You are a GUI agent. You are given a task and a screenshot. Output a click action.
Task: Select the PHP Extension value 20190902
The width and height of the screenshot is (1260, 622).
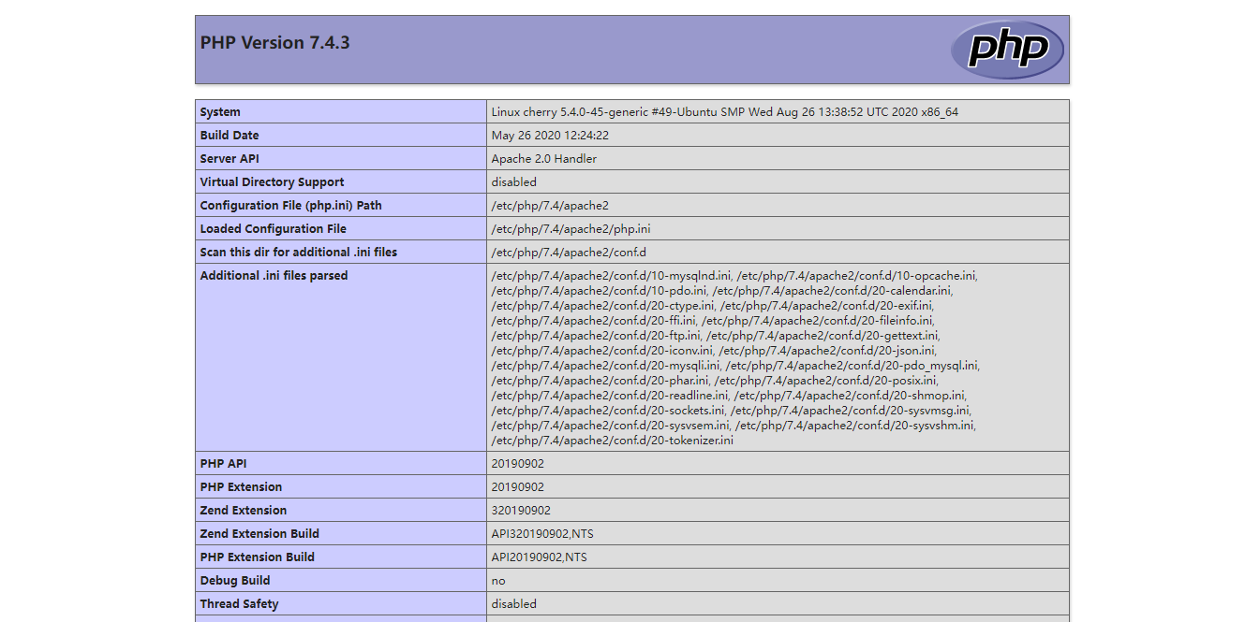(518, 487)
